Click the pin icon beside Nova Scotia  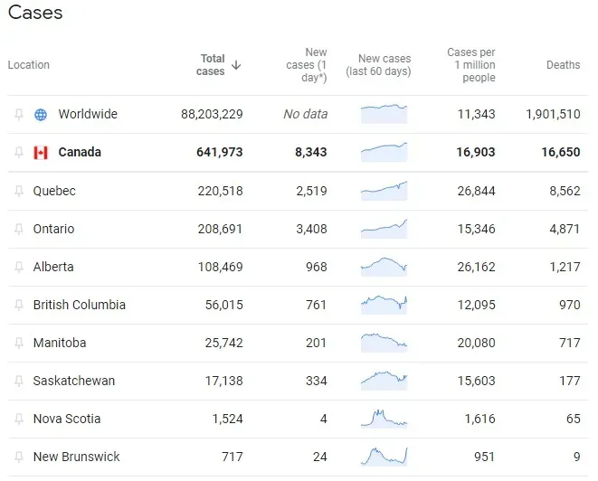tap(18, 419)
